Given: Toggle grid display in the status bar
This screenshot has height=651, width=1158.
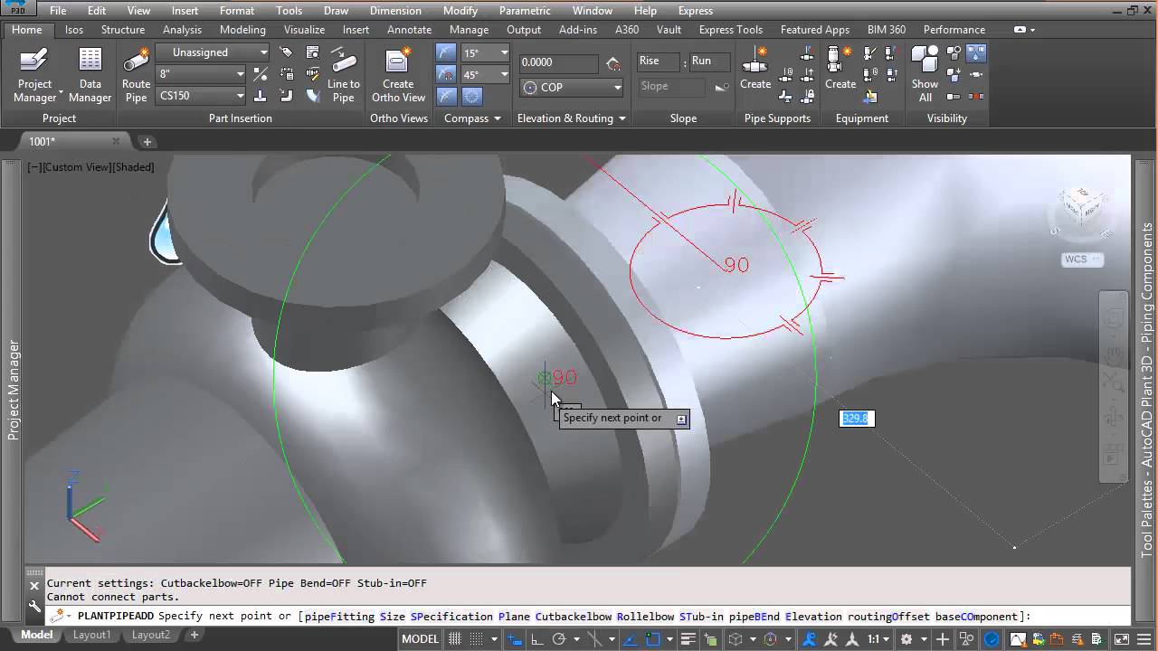Looking at the screenshot, I should 454,638.
